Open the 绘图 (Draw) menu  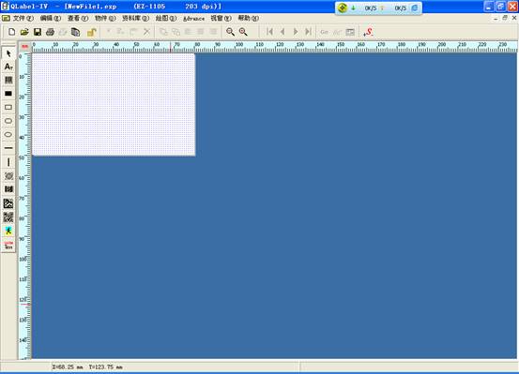pos(166,18)
